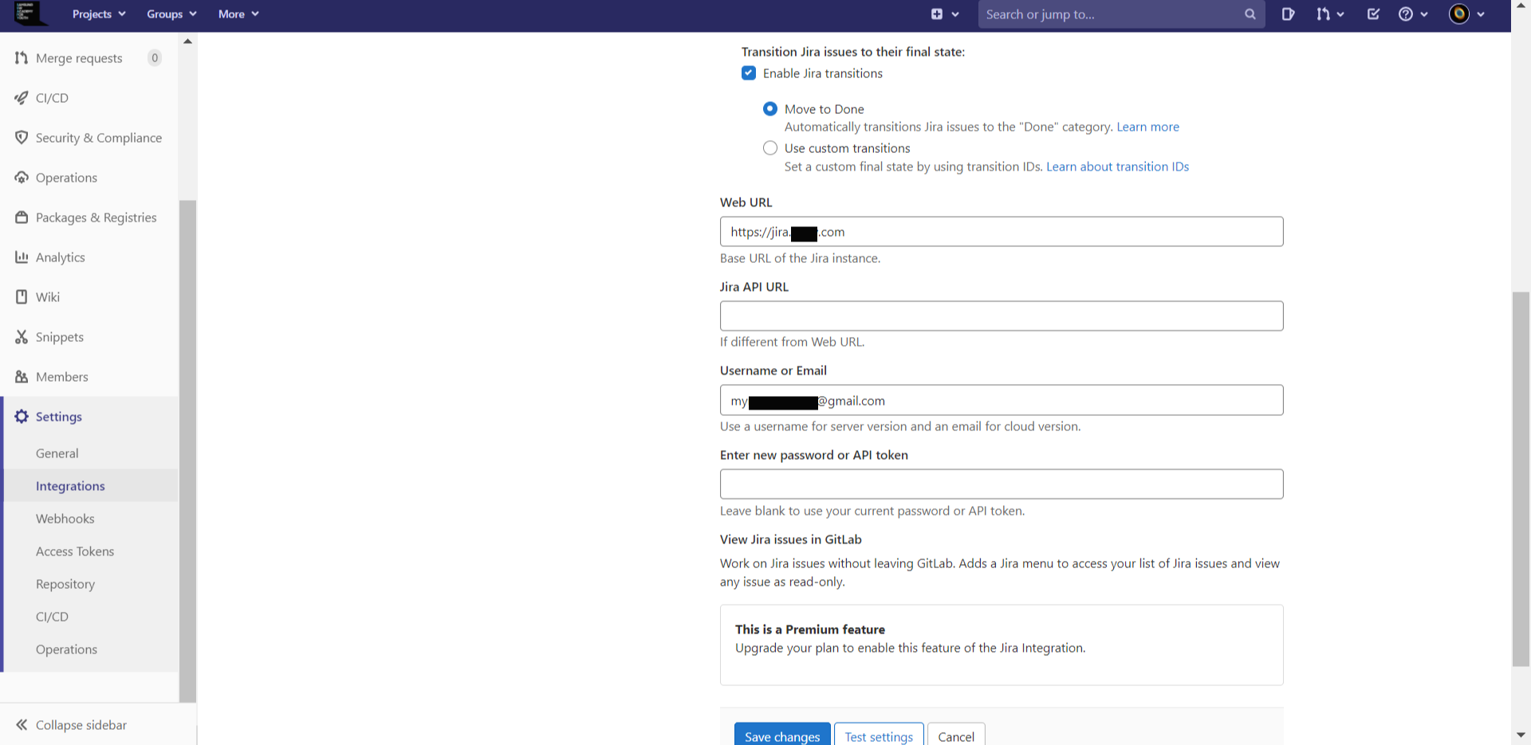This screenshot has height=745, width=1531.
Task: Click the Analytics chart icon
Action: pos(22,257)
